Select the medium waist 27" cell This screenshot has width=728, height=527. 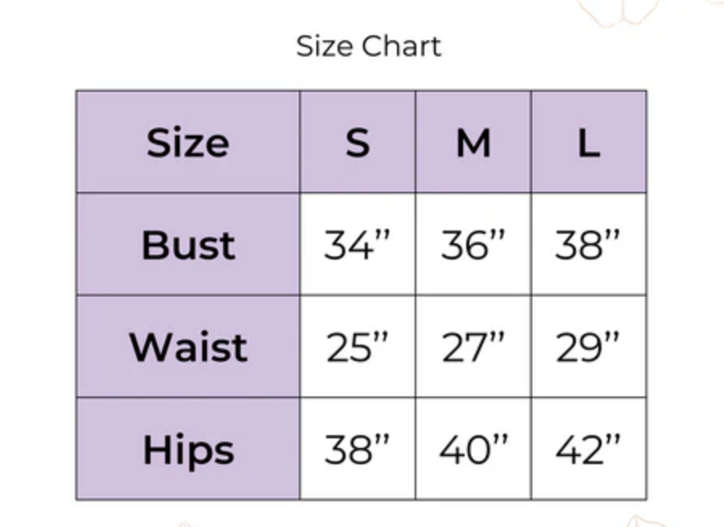click(474, 346)
